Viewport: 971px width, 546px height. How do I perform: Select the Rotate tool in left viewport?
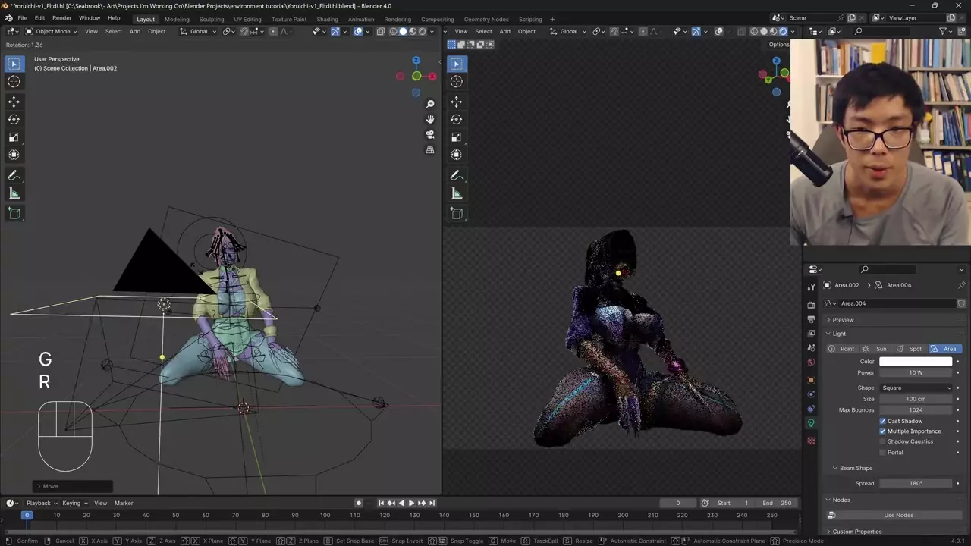tap(14, 119)
